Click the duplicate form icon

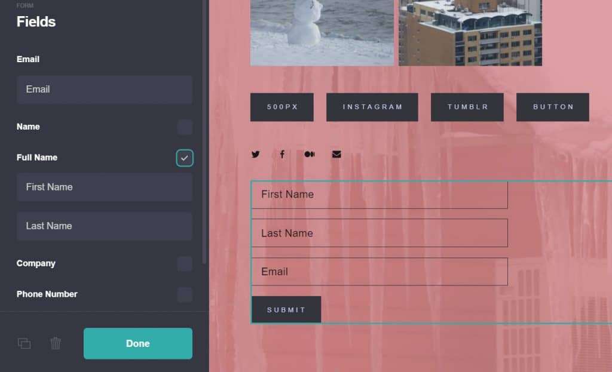(x=24, y=343)
